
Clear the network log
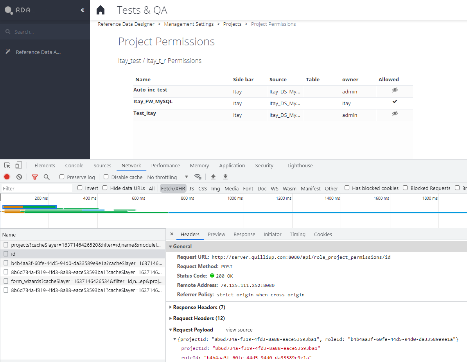pyautogui.click(x=19, y=177)
